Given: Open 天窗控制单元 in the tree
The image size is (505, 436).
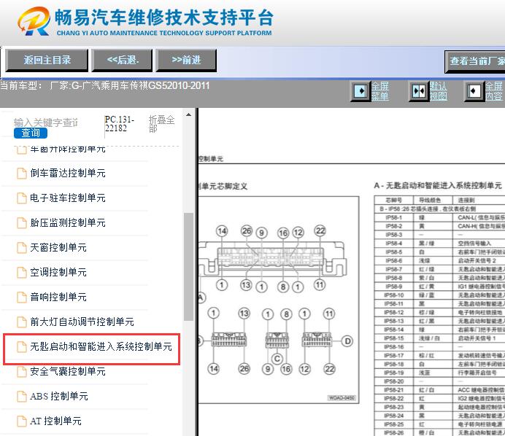Looking at the screenshot, I should coord(58,247).
